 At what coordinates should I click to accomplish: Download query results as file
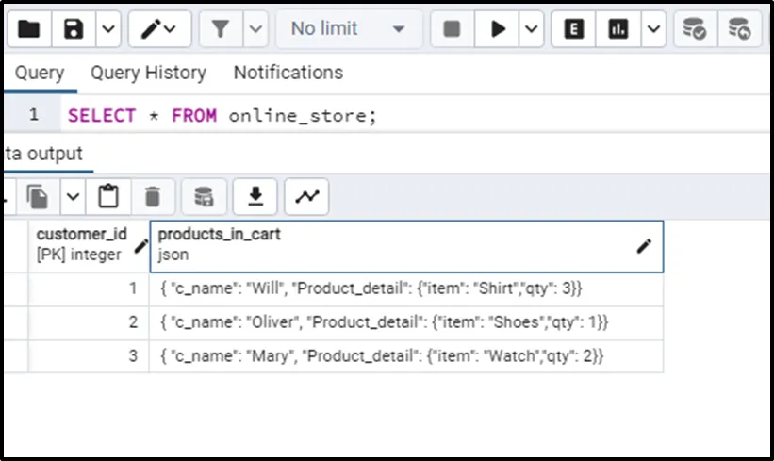coord(255,196)
